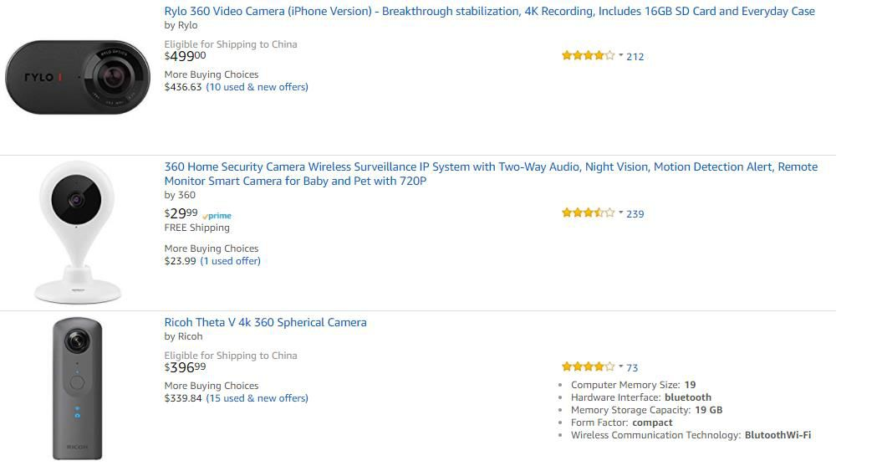Viewport: 882px width, 466px height.
Task: Click the $499.00 price of the Rylo camera
Action: (185, 56)
